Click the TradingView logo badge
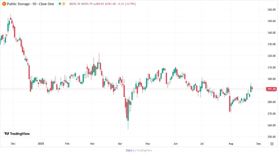The width and height of the screenshot is (278, 154). [x=17, y=134]
